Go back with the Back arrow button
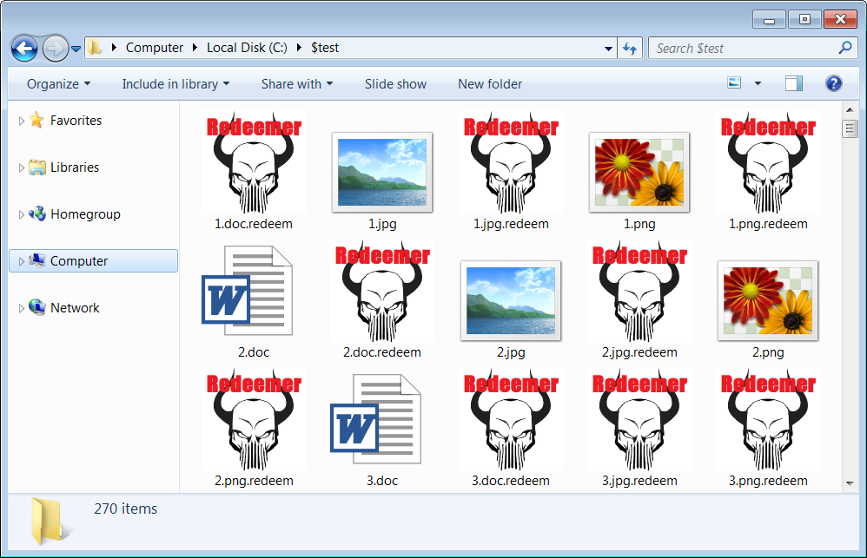The height and width of the screenshot is (558, 867). point(24,49)
